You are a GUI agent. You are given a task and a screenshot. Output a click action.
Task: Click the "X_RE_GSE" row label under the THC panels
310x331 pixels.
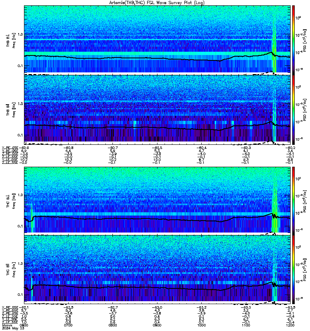tap(10, 307)
